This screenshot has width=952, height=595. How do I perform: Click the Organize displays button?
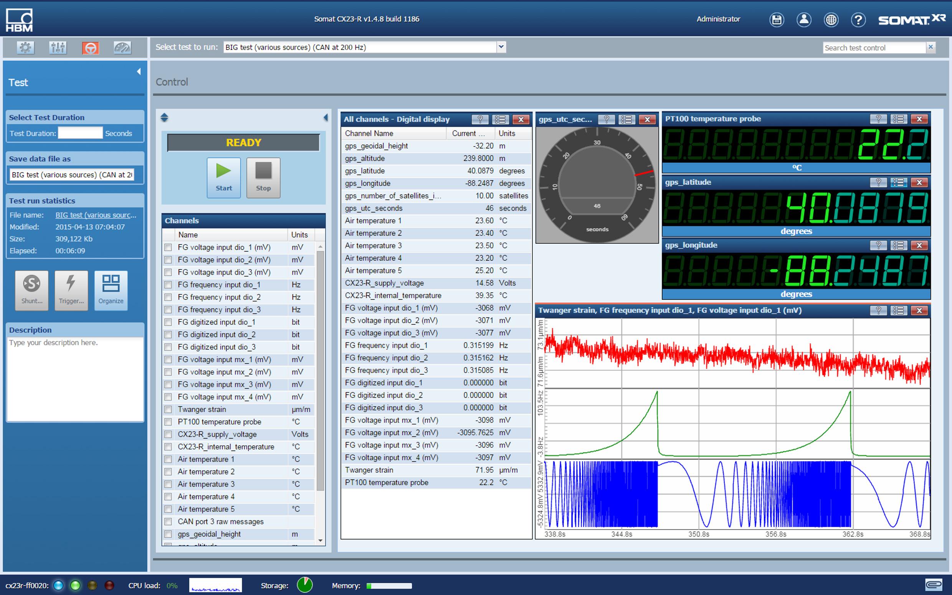[x=111, y=290]
